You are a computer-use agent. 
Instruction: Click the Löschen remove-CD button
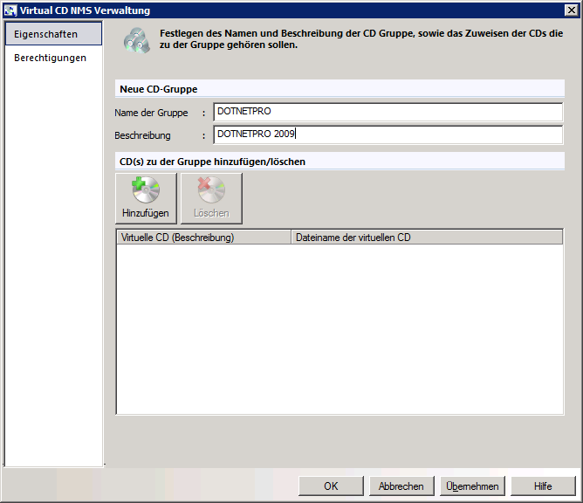(x=211, y=198)
